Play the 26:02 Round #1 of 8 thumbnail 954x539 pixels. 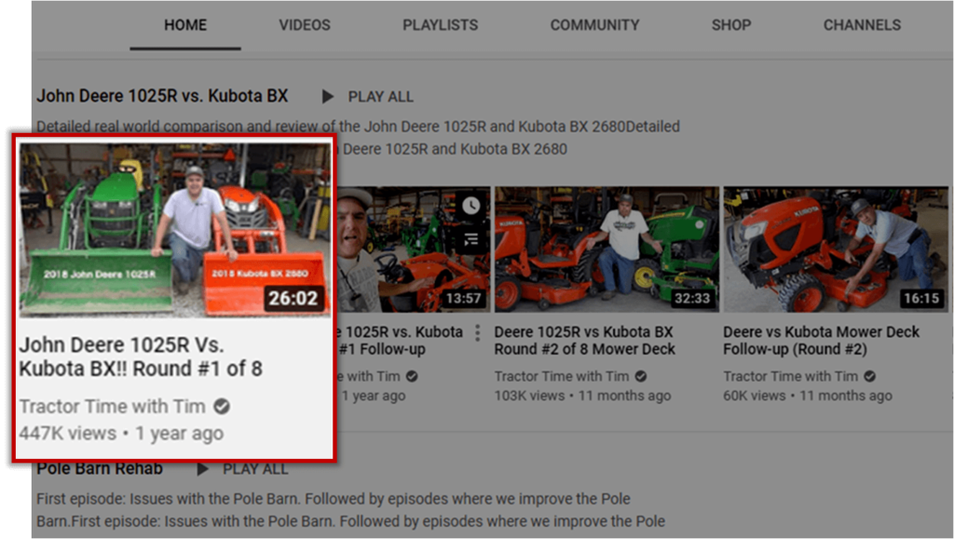174,230
